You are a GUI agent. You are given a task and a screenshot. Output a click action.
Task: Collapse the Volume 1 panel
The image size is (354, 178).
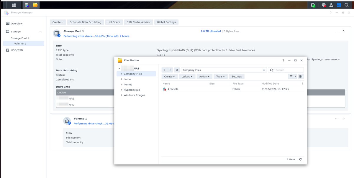(x=343, y=118)
